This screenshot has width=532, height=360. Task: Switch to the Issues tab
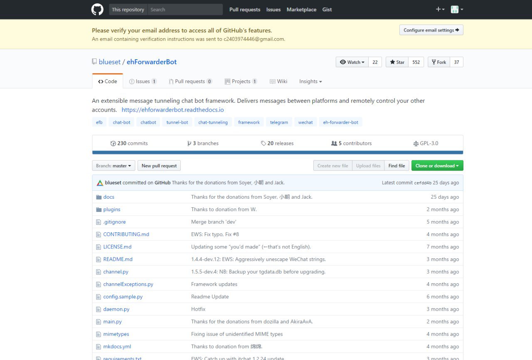click(x=143, y=81)
